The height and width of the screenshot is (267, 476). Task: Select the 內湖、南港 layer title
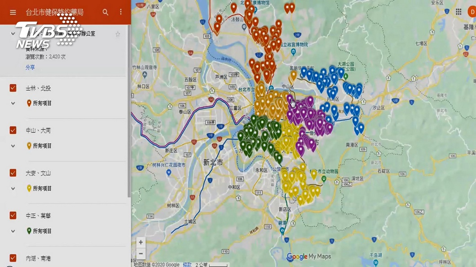click(x=38, y=258)
